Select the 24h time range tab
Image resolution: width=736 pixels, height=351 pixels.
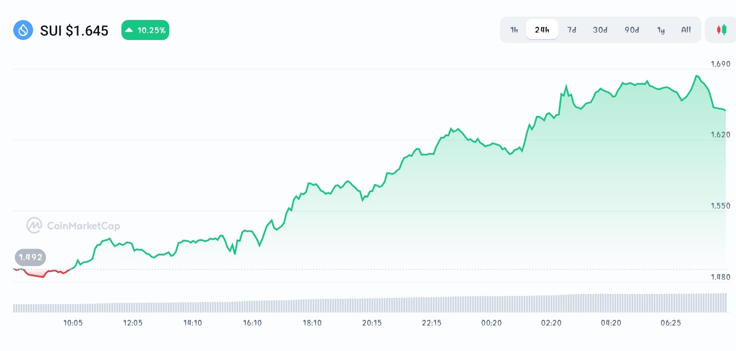[x=542, y=30]
